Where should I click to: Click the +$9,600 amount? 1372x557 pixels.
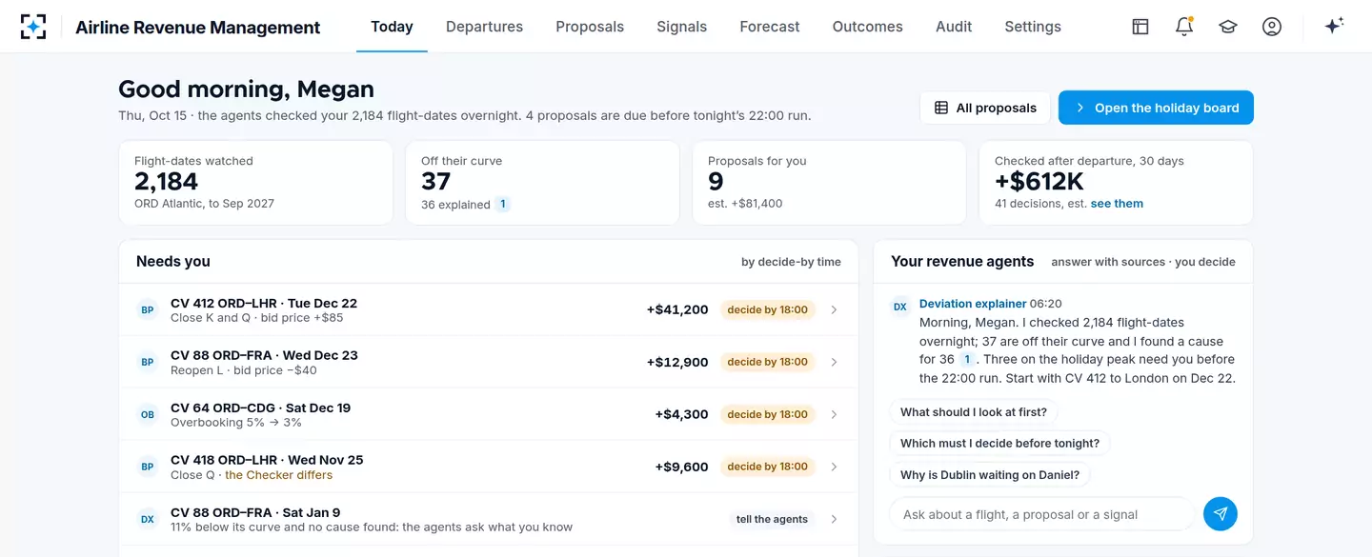click(x=681, y=467)
